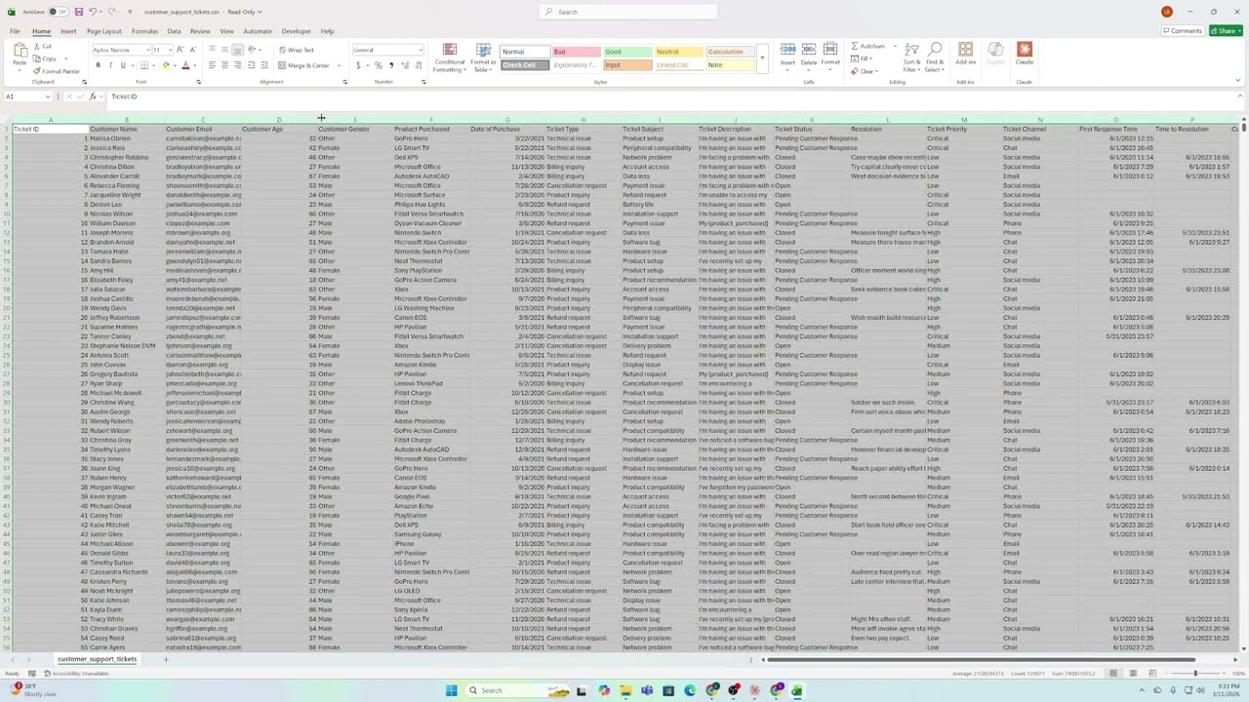
Task: Open the Font Color dropdown arrow
Action: (x=195, y=65)
